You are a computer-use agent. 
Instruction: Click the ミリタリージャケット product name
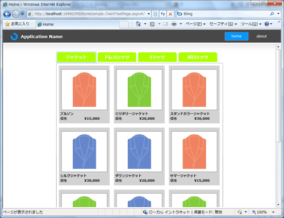coord(132,114)
